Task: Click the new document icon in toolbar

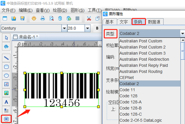Action: [x=5, y=18]
